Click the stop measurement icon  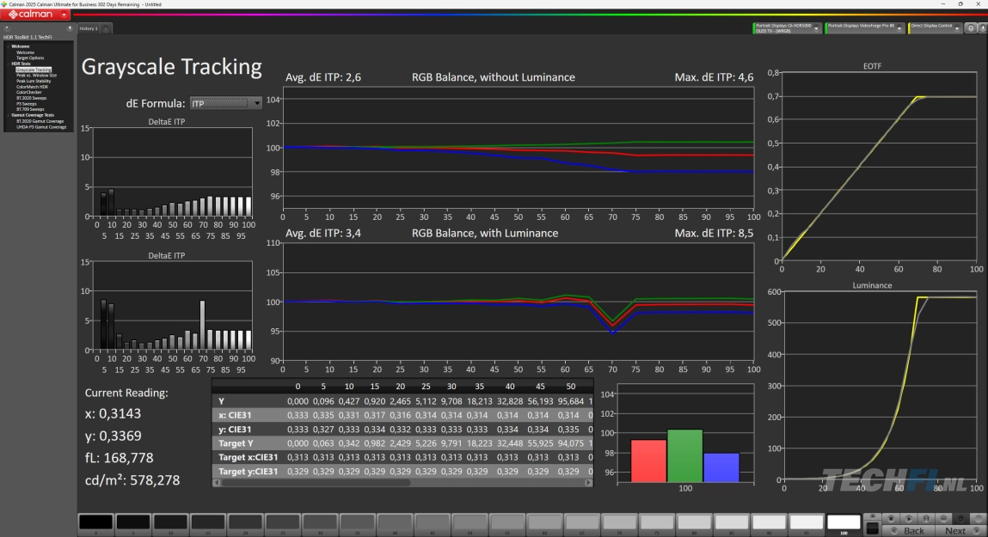[x=891, y=519]
